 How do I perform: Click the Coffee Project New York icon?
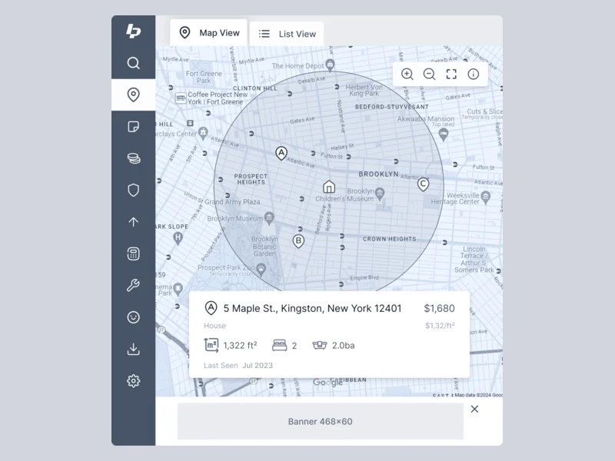(181, 98)
